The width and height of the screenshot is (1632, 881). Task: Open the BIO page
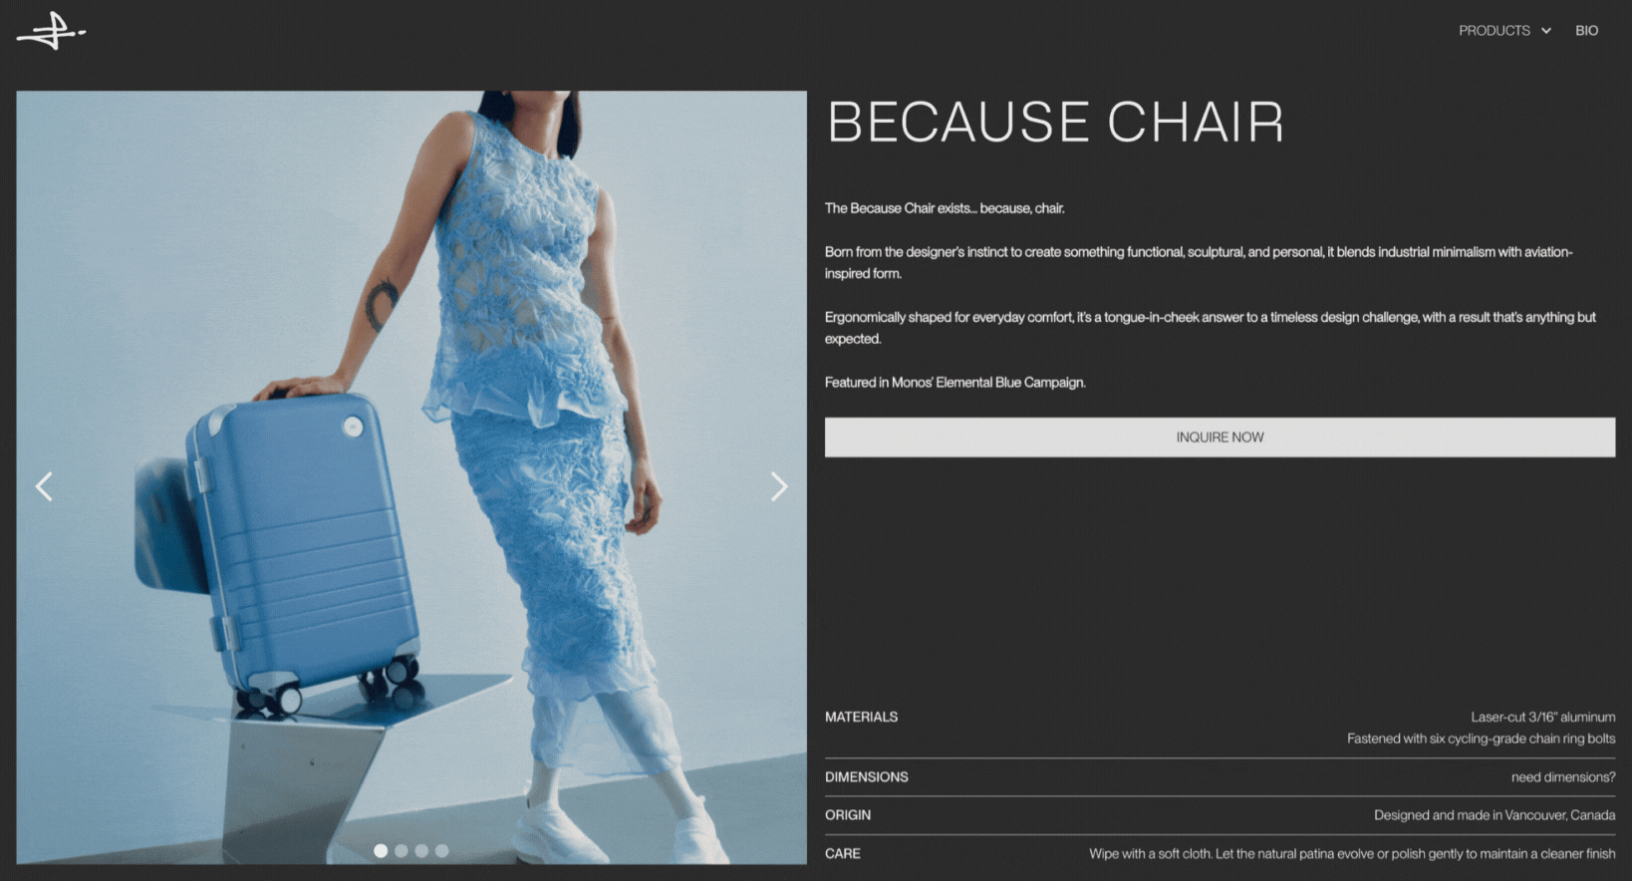click(1587, 31)
